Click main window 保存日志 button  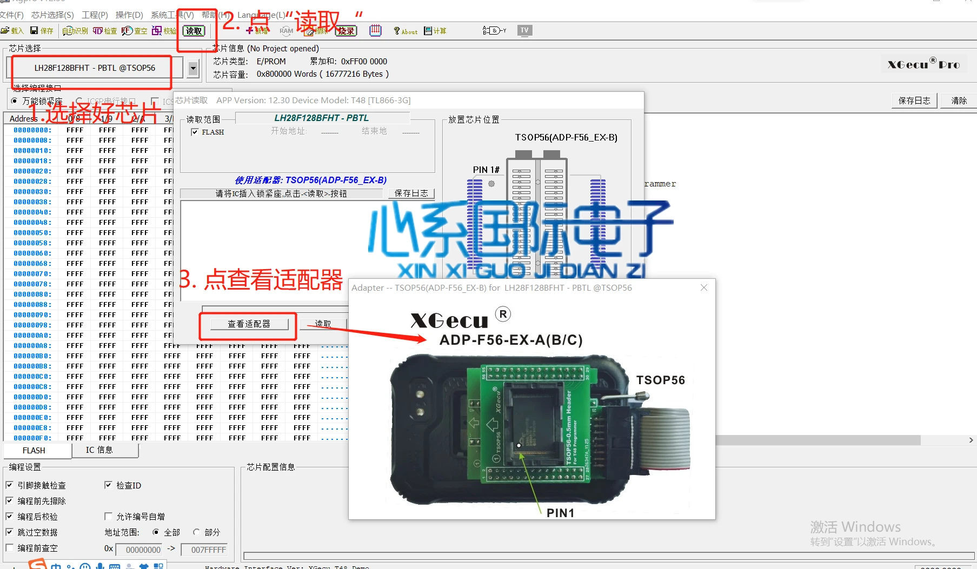coord(914,101)
